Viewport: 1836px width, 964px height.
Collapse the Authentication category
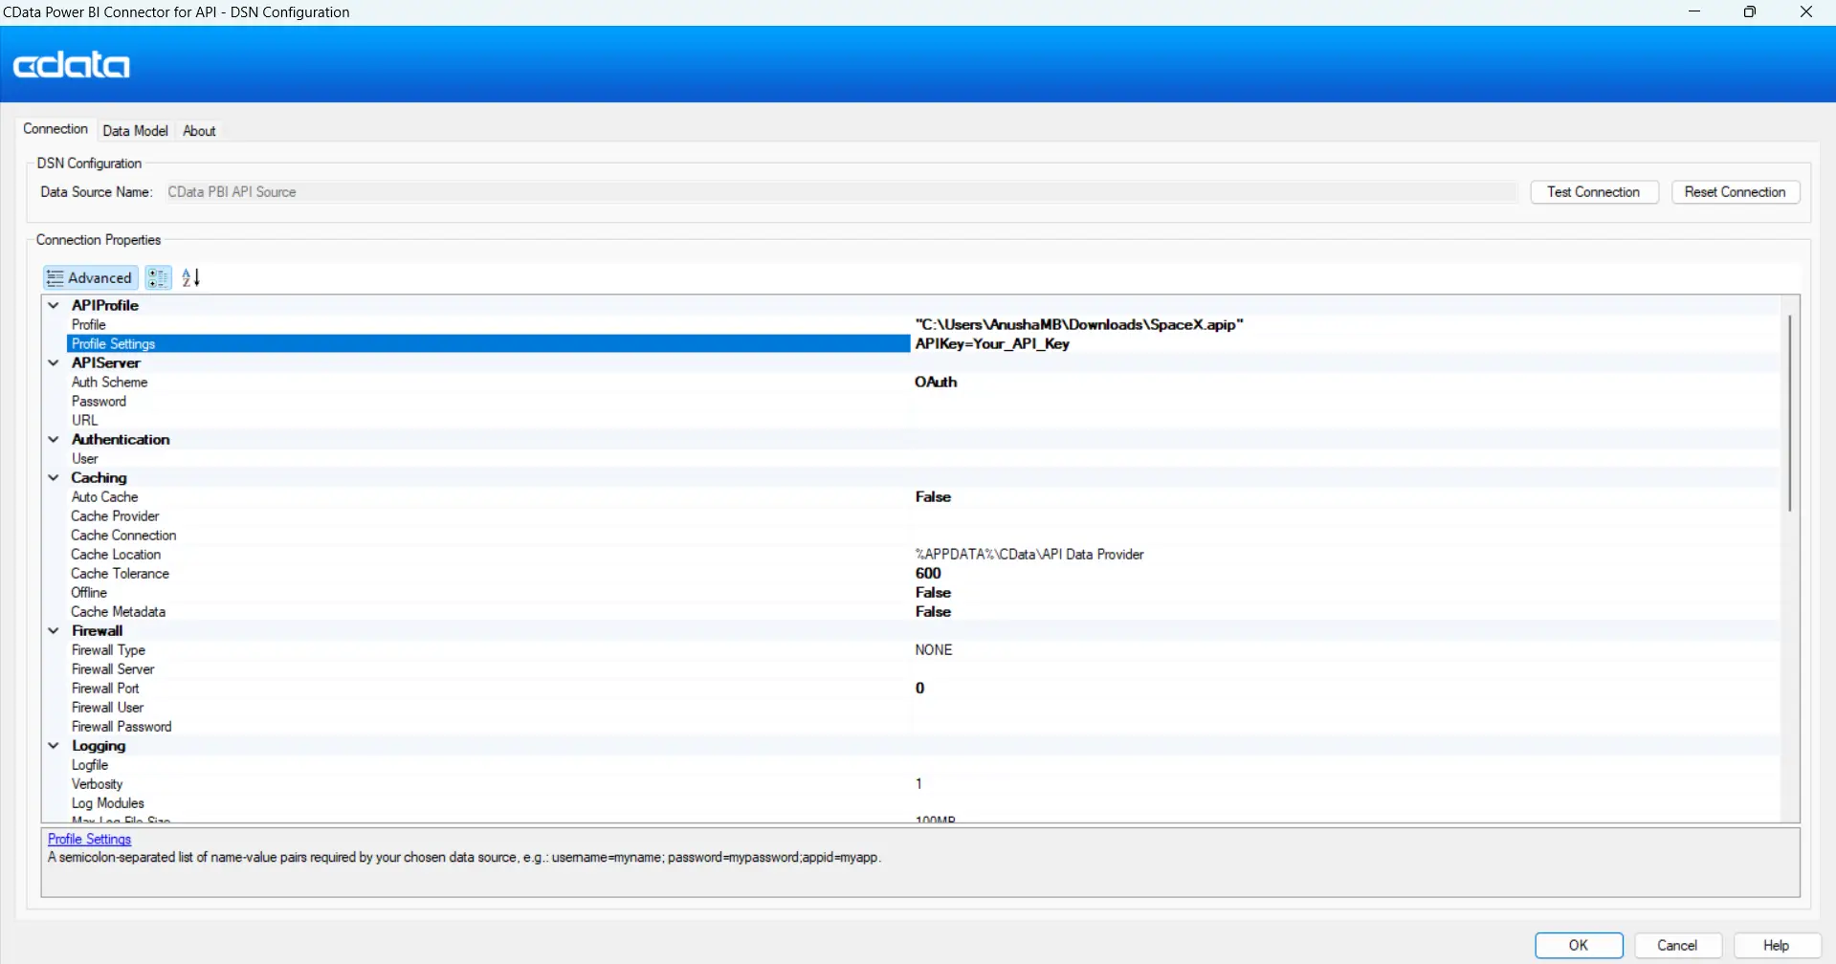click(x=54, y=439)
